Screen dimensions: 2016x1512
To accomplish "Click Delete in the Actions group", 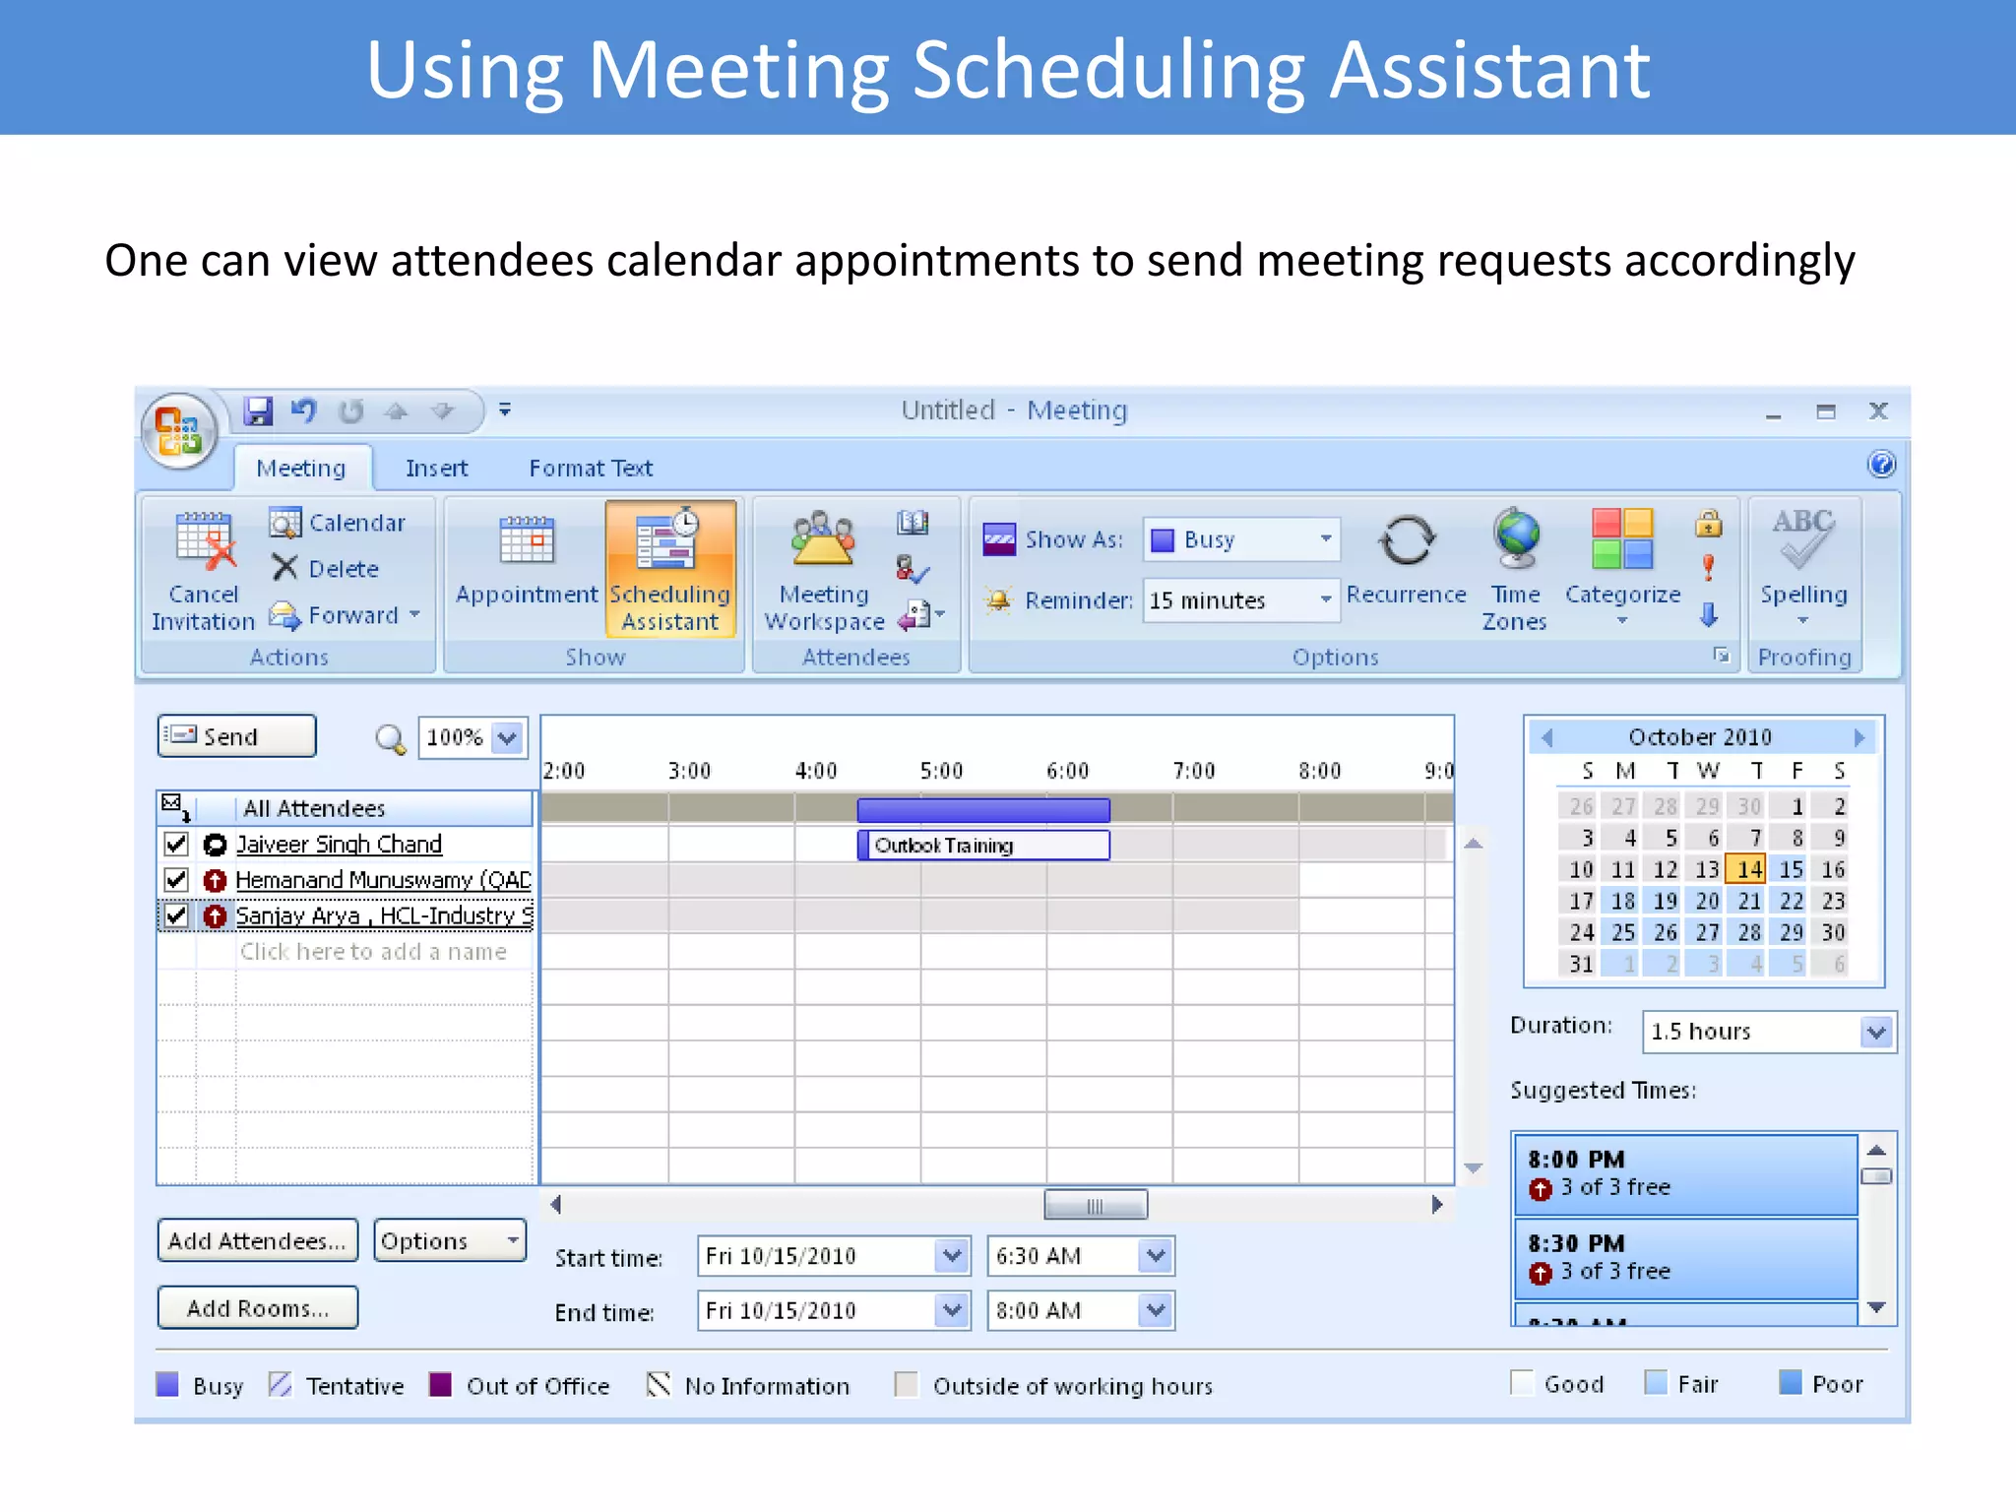I will click(326, 569).
